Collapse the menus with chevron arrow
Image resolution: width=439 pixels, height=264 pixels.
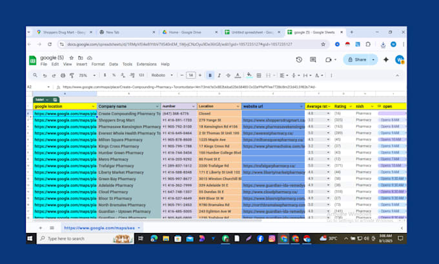point(397,76)
